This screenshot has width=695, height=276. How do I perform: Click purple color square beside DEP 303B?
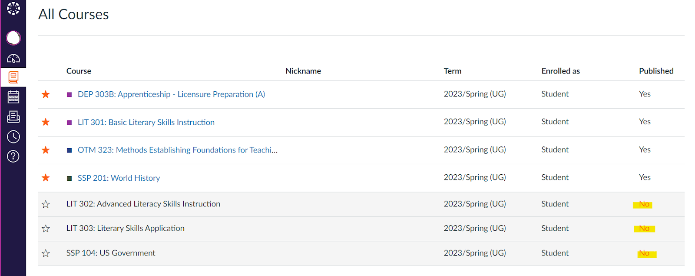click(x=69, y=95)
